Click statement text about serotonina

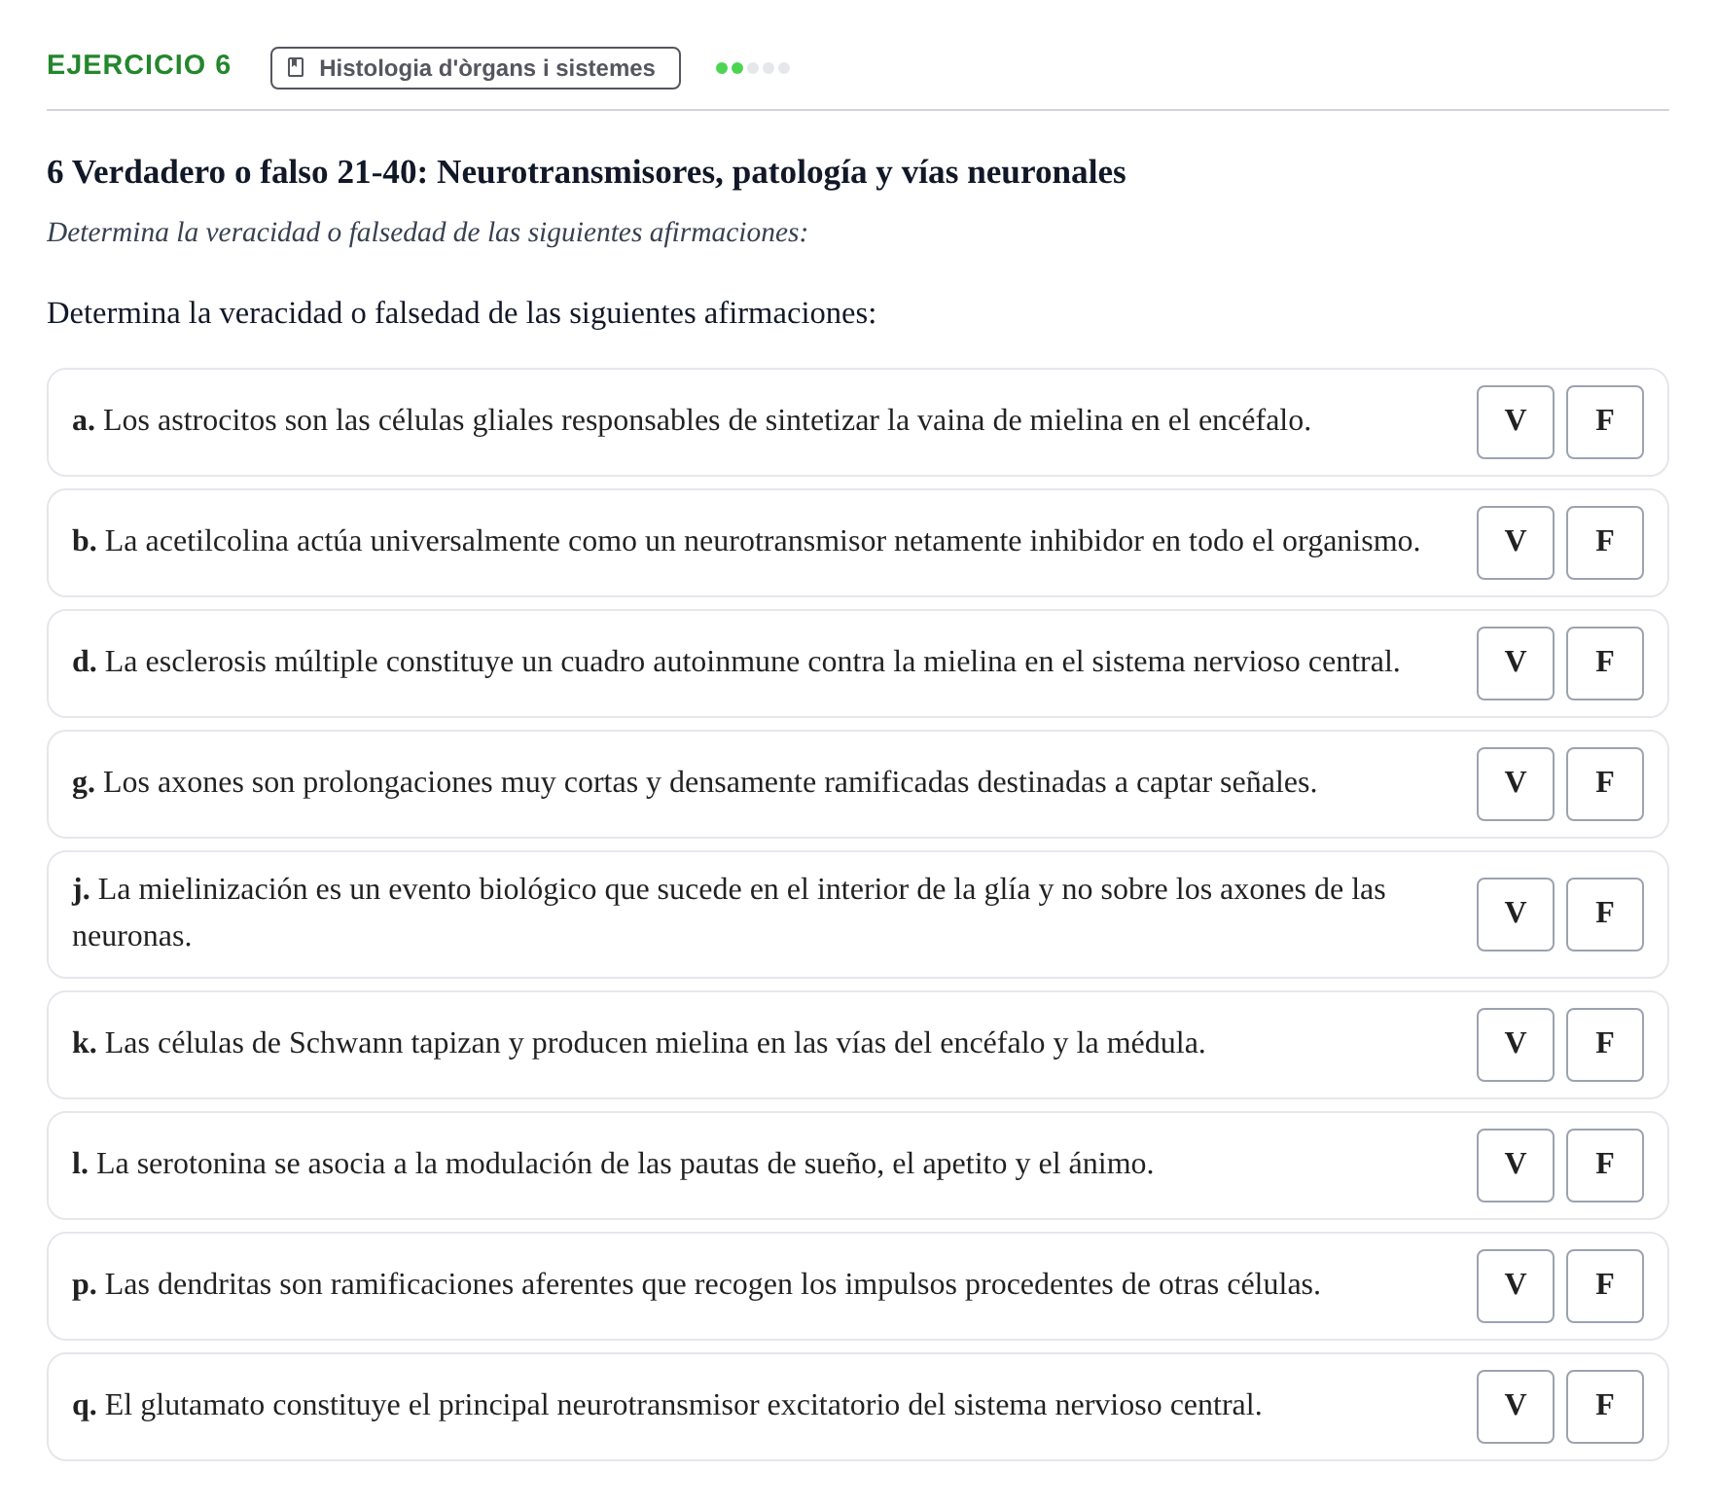point(613,1164)
